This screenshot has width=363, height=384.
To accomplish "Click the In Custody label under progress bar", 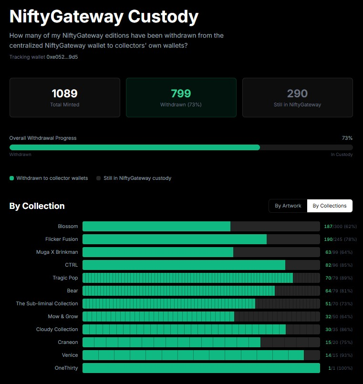I will click(x=342, y=155).
